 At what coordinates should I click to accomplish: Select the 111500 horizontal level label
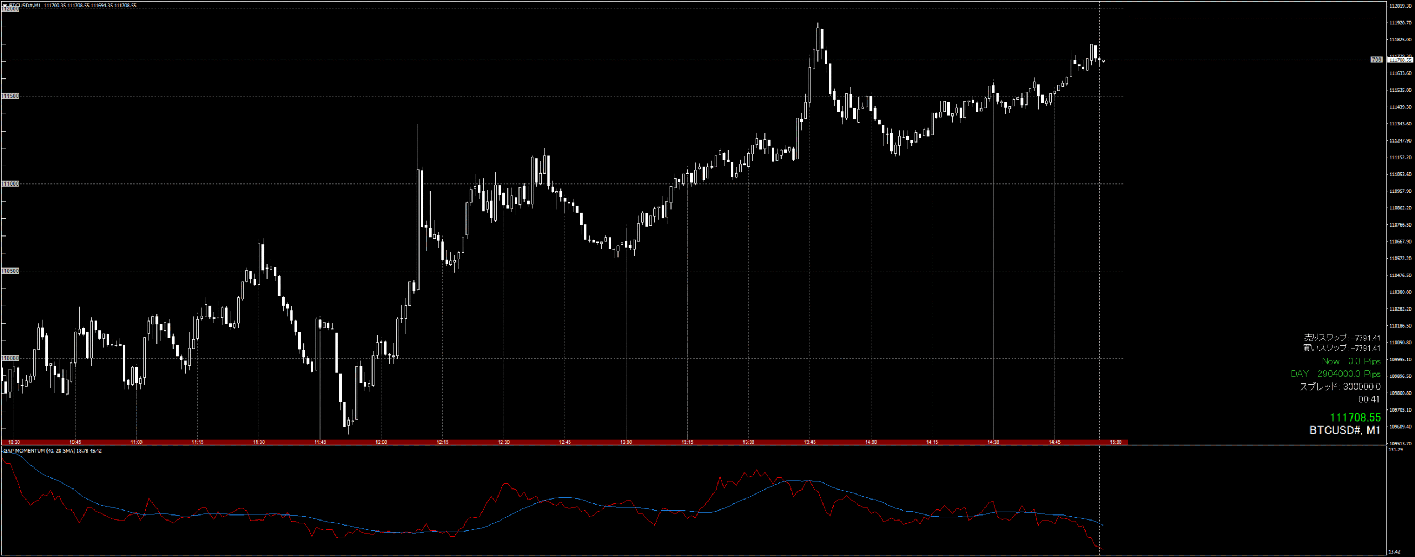10,96
